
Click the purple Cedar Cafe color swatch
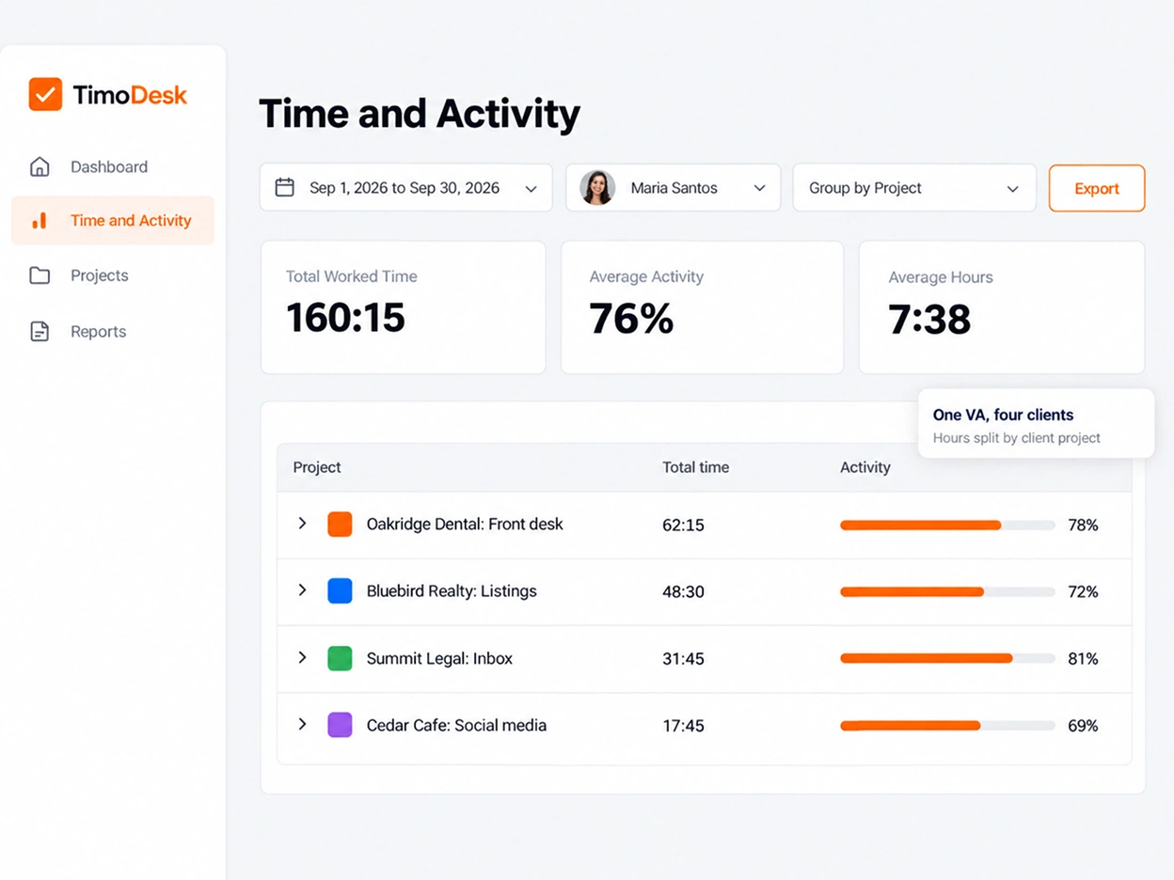340,725
